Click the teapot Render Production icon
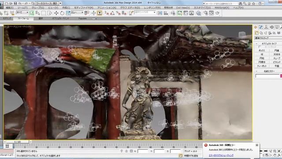Screen dimensions: 282x159 217,13
